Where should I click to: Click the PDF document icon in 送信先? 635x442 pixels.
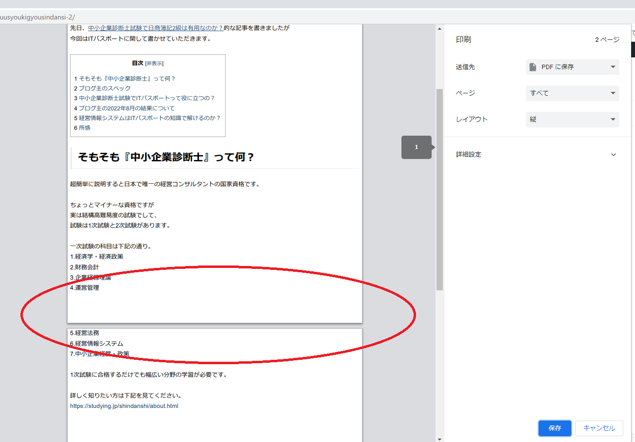[533, 67]
